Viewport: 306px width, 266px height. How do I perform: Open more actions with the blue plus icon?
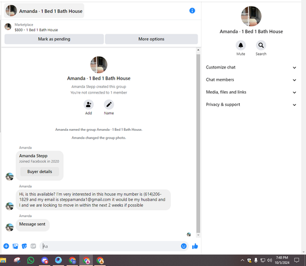click(6, 246)
